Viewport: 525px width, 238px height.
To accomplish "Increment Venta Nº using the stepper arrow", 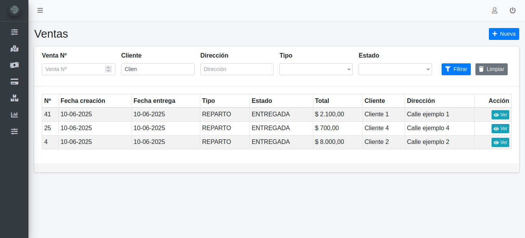I will tap(109, 67).
